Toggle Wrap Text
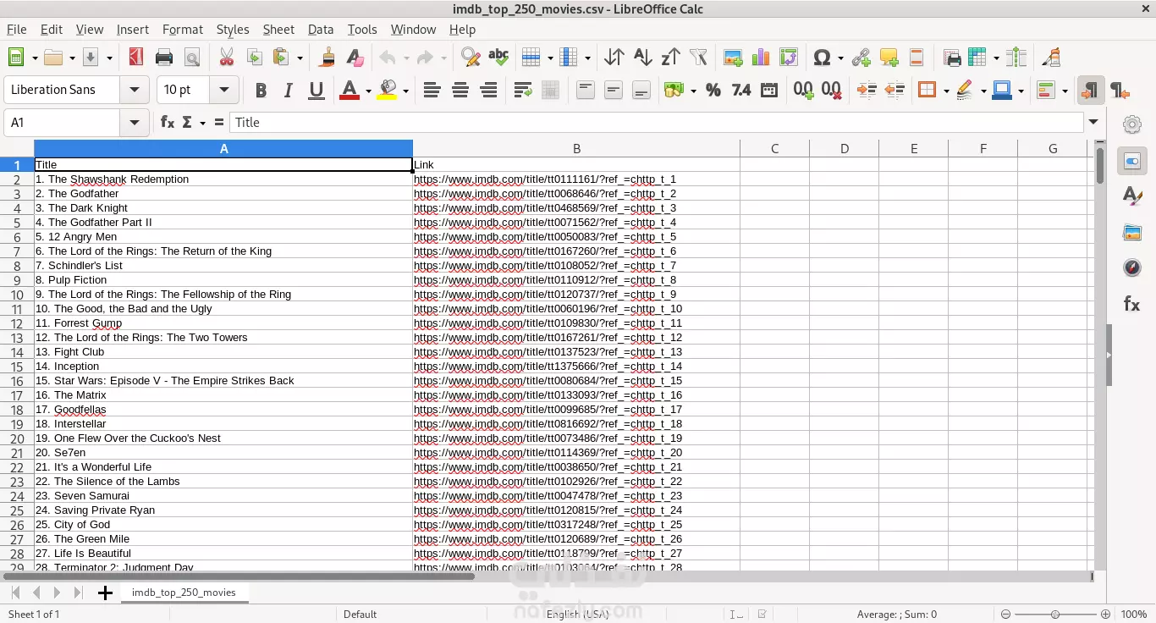The image size is (1156, 623). [x=523, y=90]
